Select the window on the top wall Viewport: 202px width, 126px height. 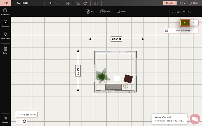point(119,52)
